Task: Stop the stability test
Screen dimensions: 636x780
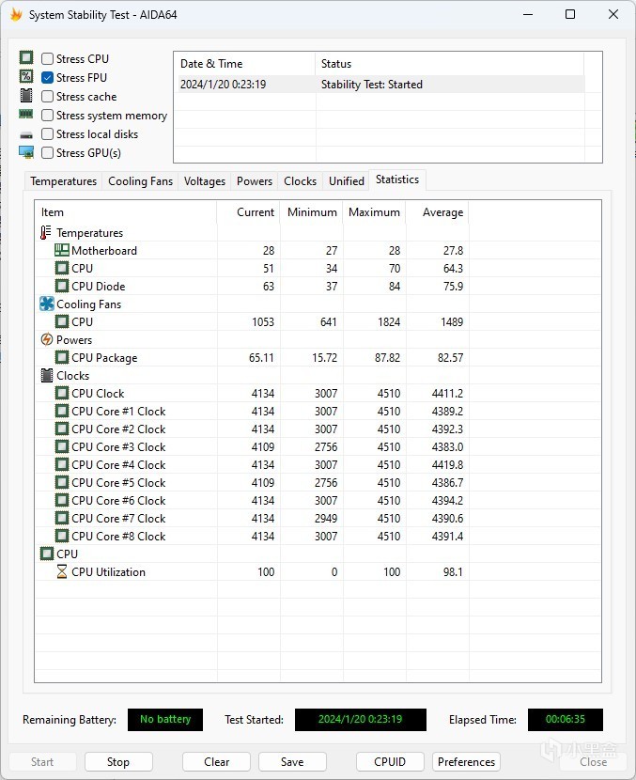Action: point(118,761)
